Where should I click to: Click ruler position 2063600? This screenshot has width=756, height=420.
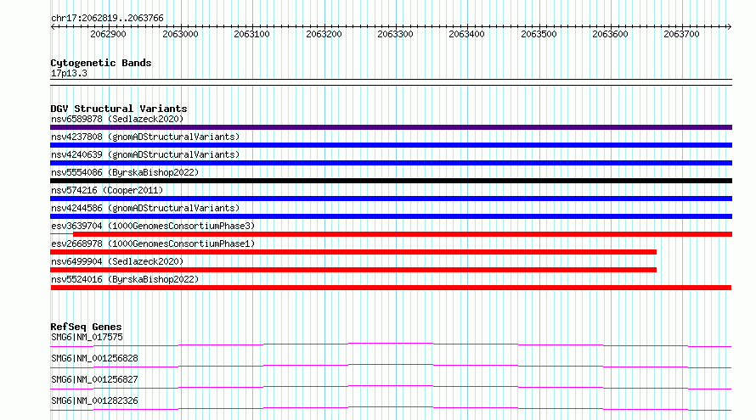pyautogui.click(x=611, y=34)
